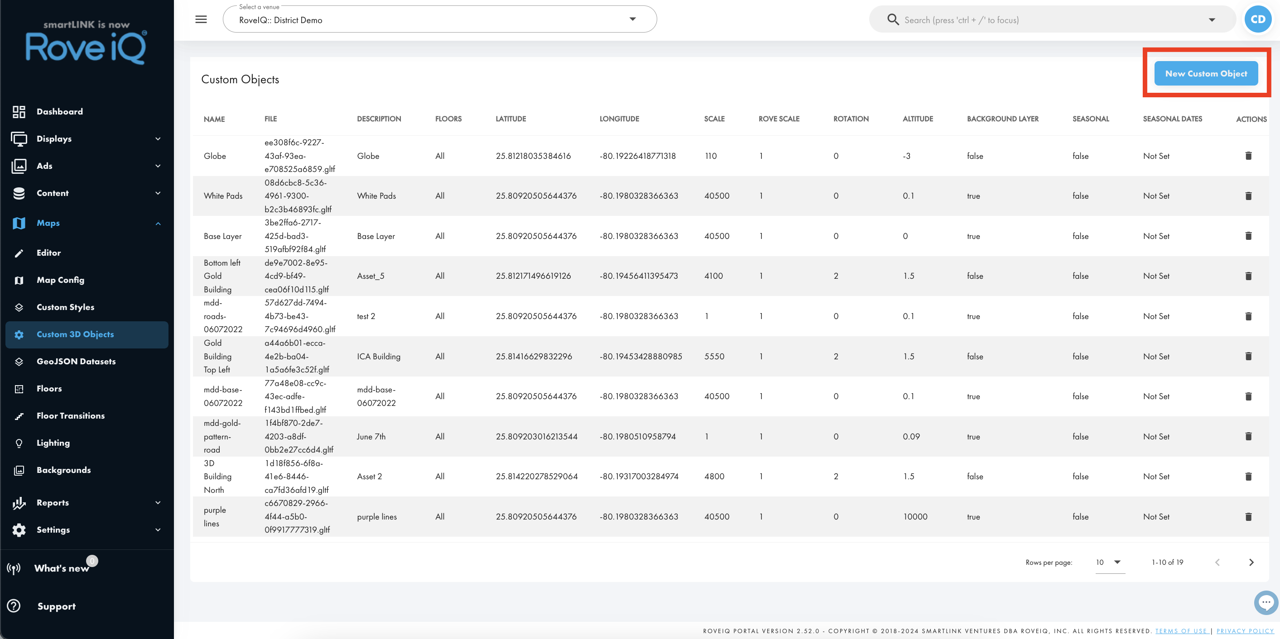Open the venue selector dropdown

coord(440,19)
